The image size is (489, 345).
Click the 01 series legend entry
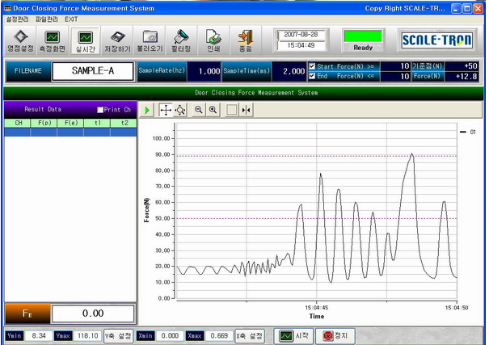468,133
